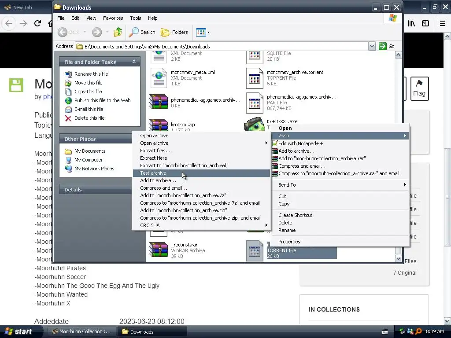
Task: Click the Go button next to address
Action: [387, 46]
